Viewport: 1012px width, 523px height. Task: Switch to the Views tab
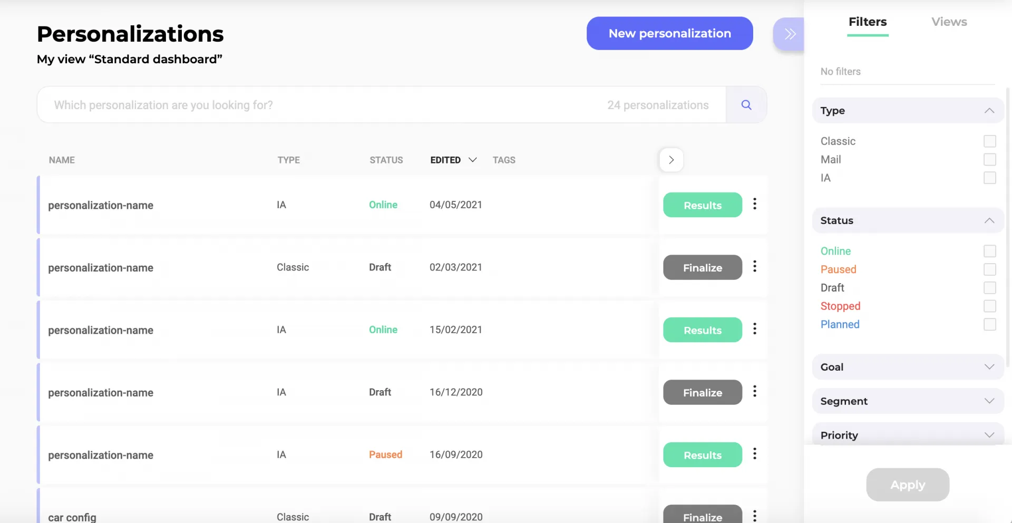click(949, 22)
